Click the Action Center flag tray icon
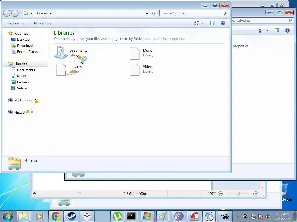Screen dimensions: 297x222 point(261,217)
